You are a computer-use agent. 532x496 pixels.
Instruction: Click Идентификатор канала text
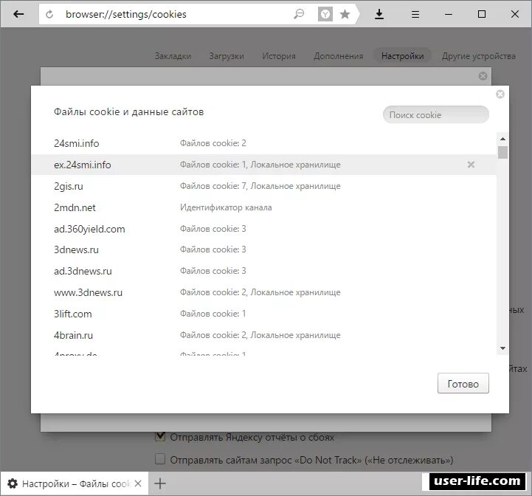[x=226, y=207]
